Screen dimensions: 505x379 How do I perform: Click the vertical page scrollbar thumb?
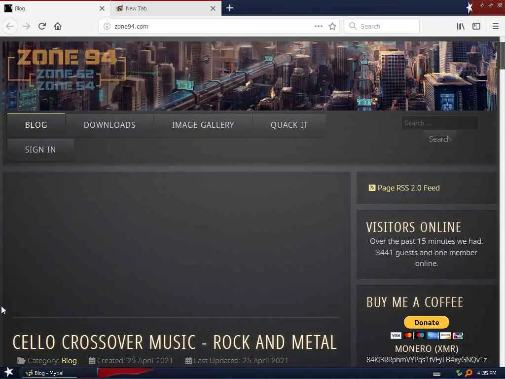click(502, 55)
